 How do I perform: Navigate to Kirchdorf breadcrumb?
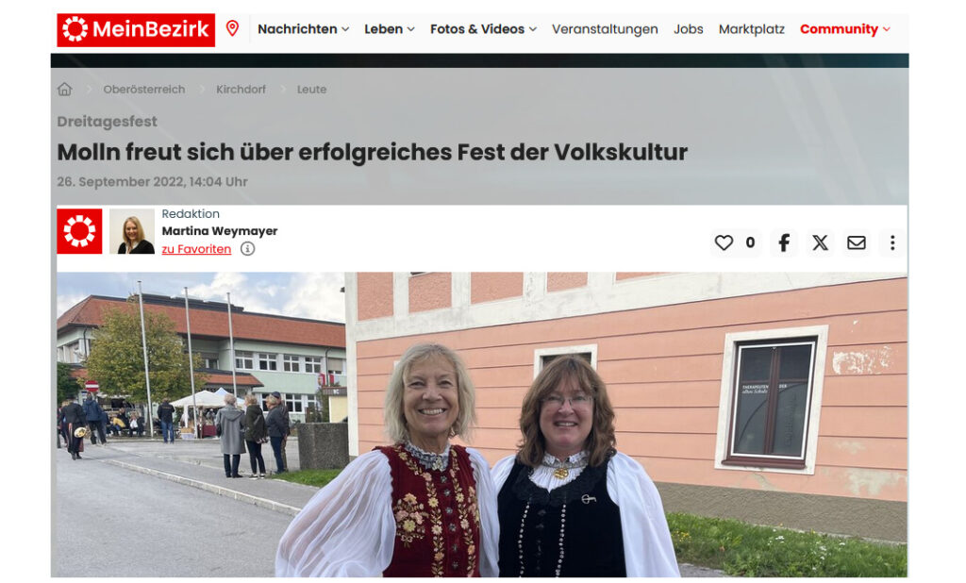point(241,90)
